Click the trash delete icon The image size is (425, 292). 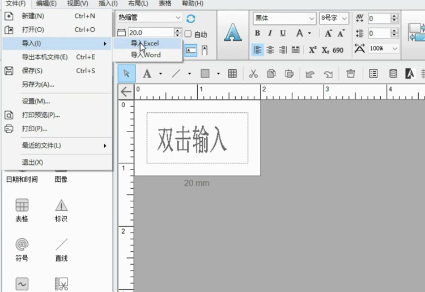click(x=350, y=74)
